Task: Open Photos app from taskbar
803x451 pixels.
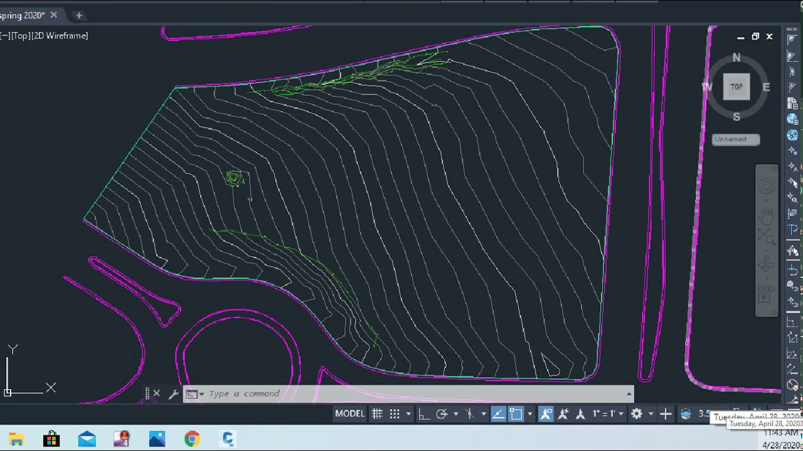Action: (x=157, y=439)
